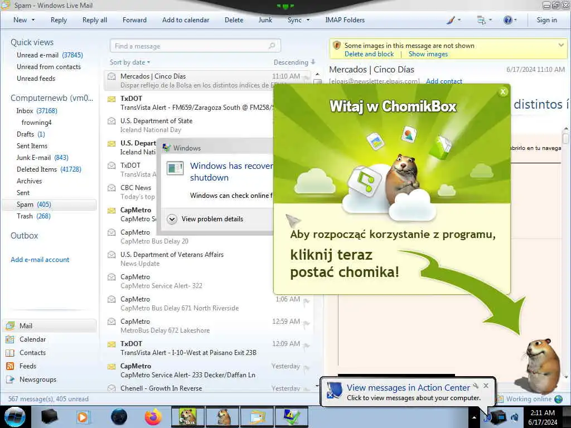Click the Help question mark icon
The image size is (571, 428).
[x=507, y=20]
